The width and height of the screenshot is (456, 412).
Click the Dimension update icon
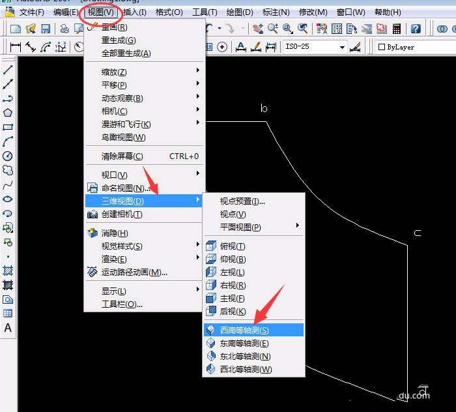[271, 47]
